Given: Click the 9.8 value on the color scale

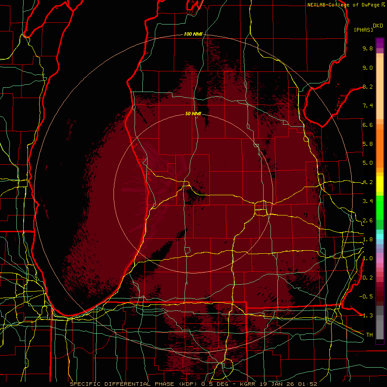Looking at the screenshot, I should click(x=368, y=48).
